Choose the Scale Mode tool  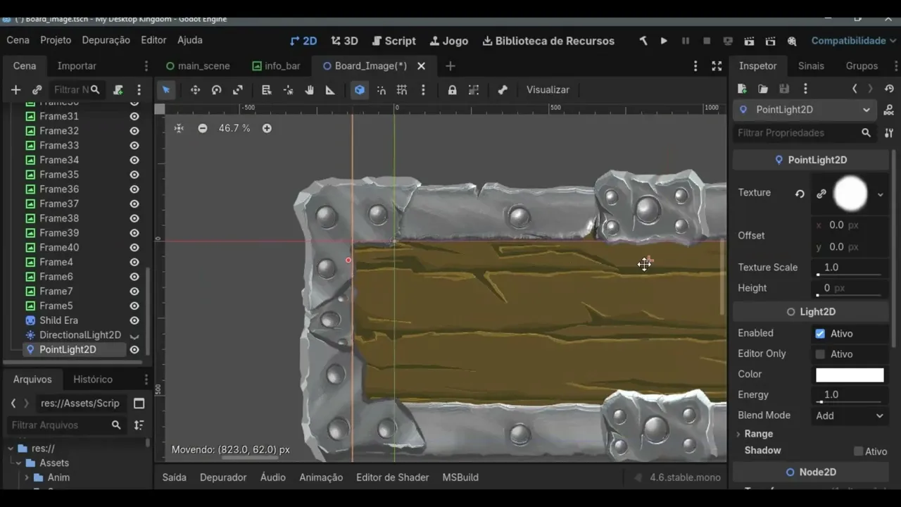pyautogui.click(x=238, y=90)
